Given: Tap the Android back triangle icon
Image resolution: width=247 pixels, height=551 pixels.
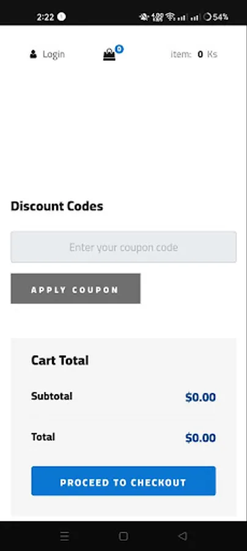Looking at the screenshot, I should click(x=182, y=536).
